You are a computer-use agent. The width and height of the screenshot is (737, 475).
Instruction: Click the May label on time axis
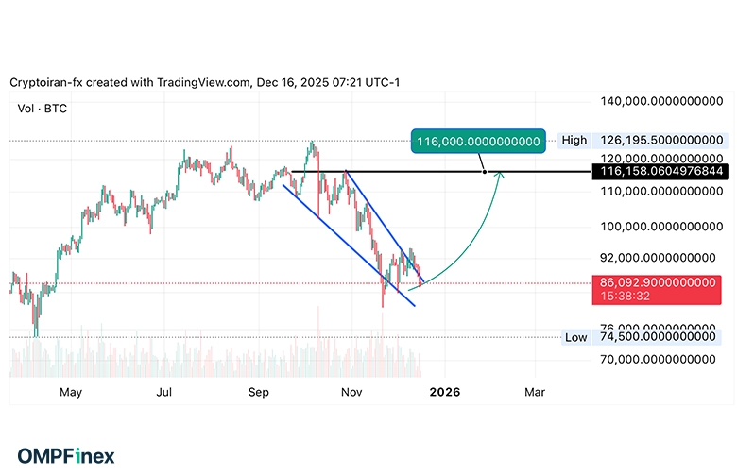tap(71, 391)
